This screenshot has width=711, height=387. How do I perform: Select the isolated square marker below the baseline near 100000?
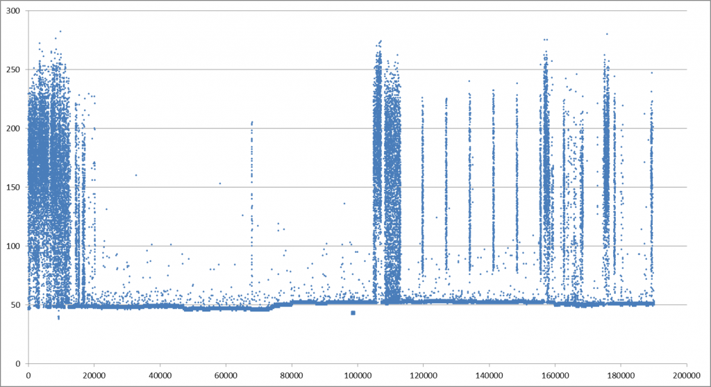[x=353, y=313]
